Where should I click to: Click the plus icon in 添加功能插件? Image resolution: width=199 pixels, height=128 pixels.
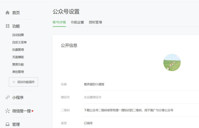coord(13,82)
